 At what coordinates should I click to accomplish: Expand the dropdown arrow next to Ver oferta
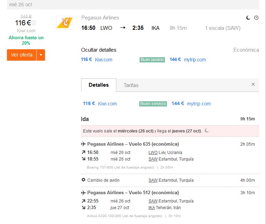point(41,55)
